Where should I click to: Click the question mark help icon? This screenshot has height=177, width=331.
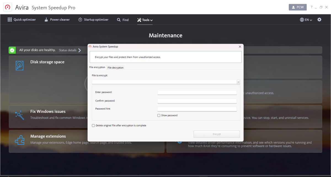tap(311, 7)
